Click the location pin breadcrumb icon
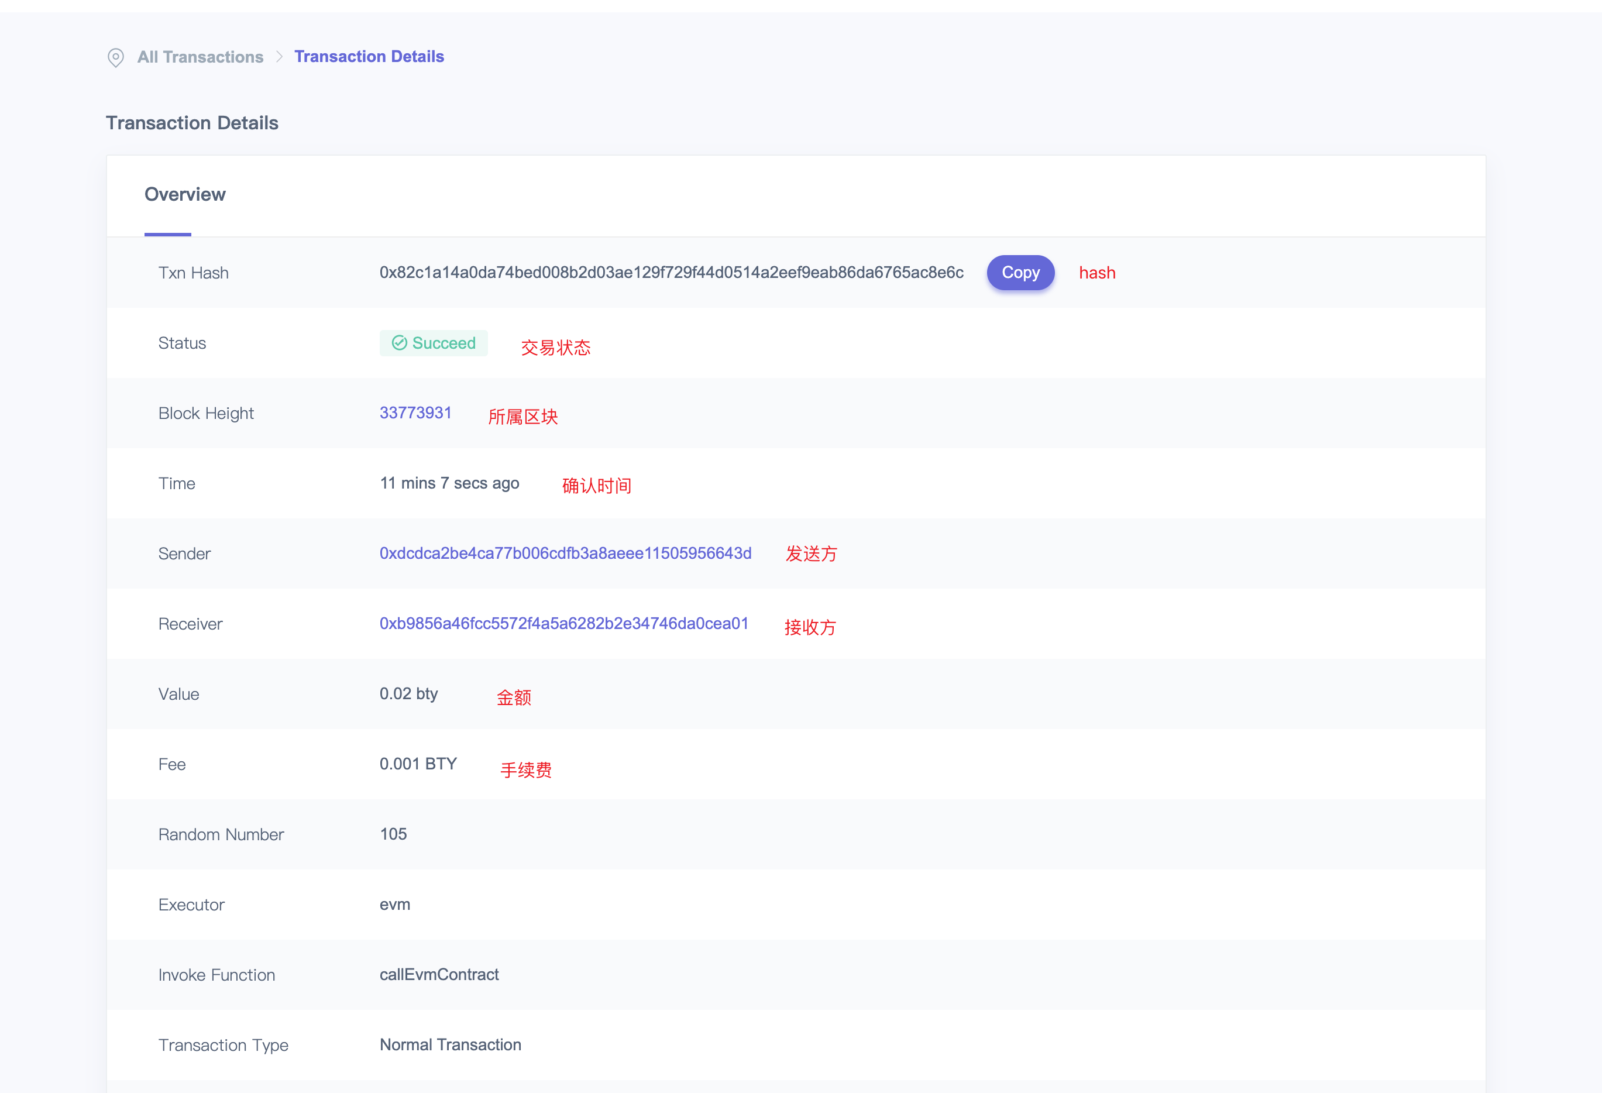The height and width of the screenshot is (1093, 1602). point(116,57)
